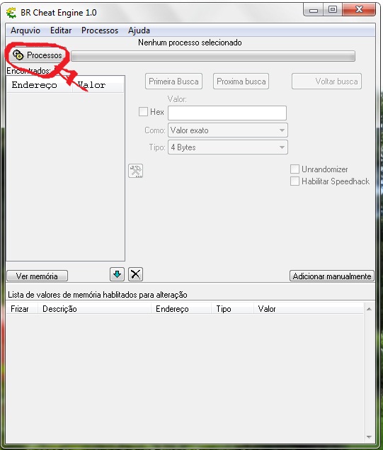Click the 'Lista de valores de memória' label
The image size is (383, 450).
tap(98, 295)
